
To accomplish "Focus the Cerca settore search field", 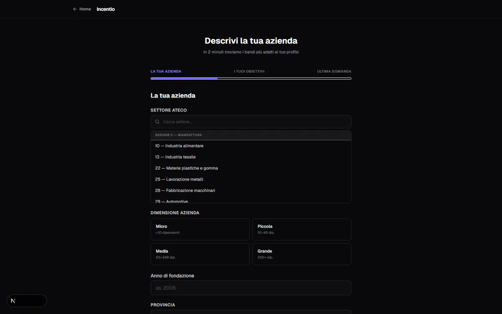I will pos(251,122).
